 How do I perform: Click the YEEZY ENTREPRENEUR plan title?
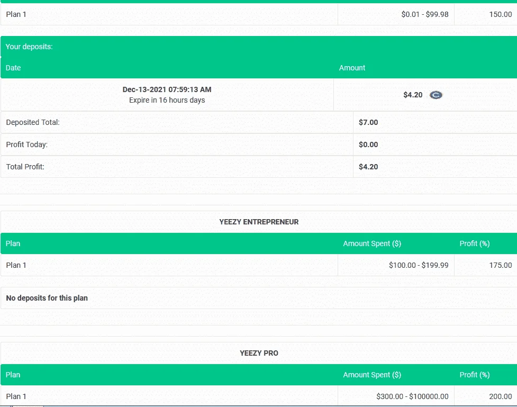click(259, 222)
